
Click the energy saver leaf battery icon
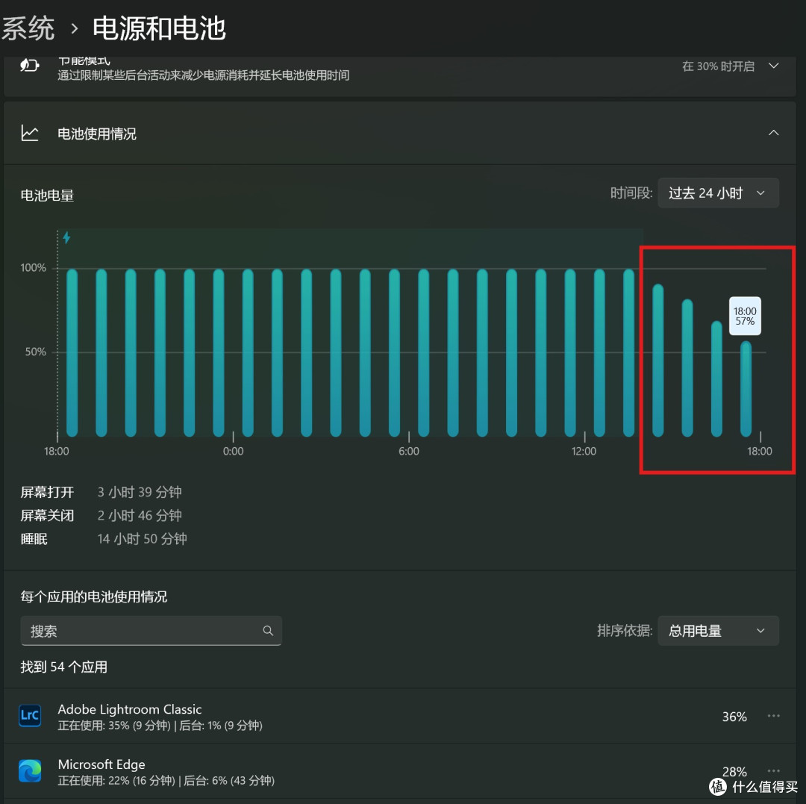click(29, 65)
